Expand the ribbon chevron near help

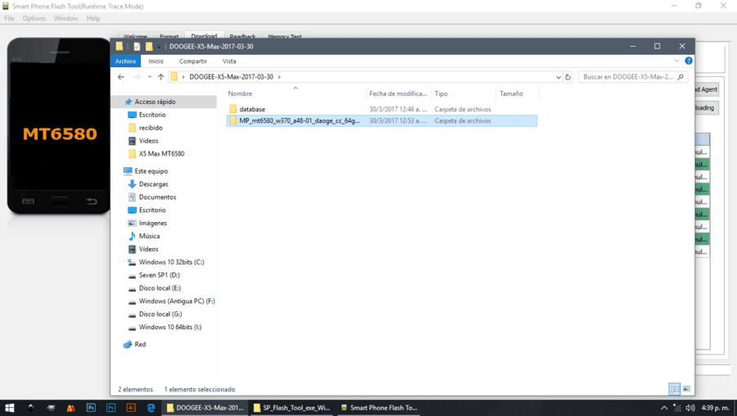677,61
